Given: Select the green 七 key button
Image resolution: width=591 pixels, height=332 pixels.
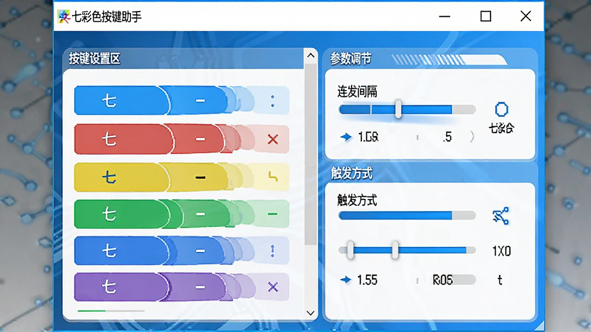Looking at the screenshot, I should point(122,214).
